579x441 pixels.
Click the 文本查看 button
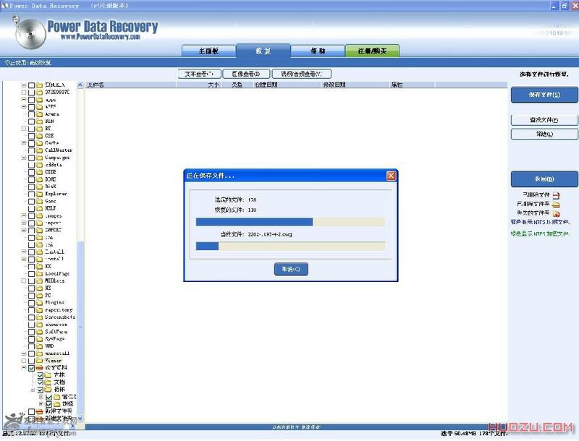200,74
